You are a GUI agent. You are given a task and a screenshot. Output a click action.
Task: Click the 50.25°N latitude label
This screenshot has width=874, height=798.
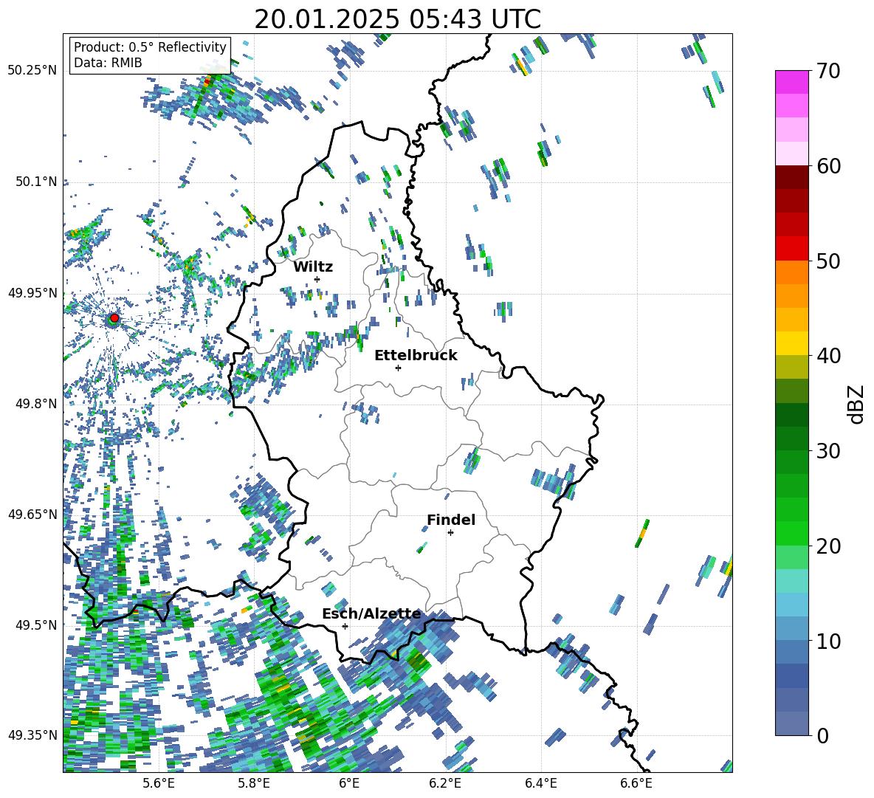(32, 71)
